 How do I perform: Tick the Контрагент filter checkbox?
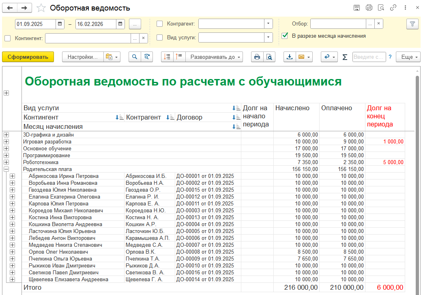160,24
